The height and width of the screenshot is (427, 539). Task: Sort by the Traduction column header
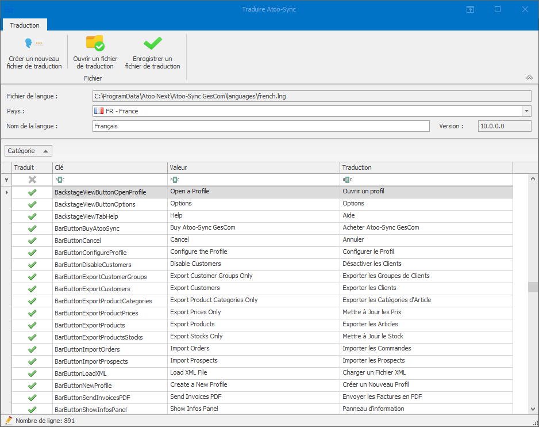(425, 167)
